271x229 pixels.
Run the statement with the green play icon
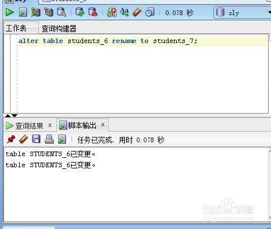click(9, 12)
